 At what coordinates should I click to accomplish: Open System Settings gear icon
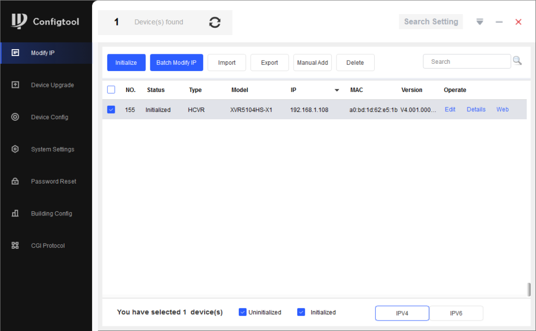[15, 149]
